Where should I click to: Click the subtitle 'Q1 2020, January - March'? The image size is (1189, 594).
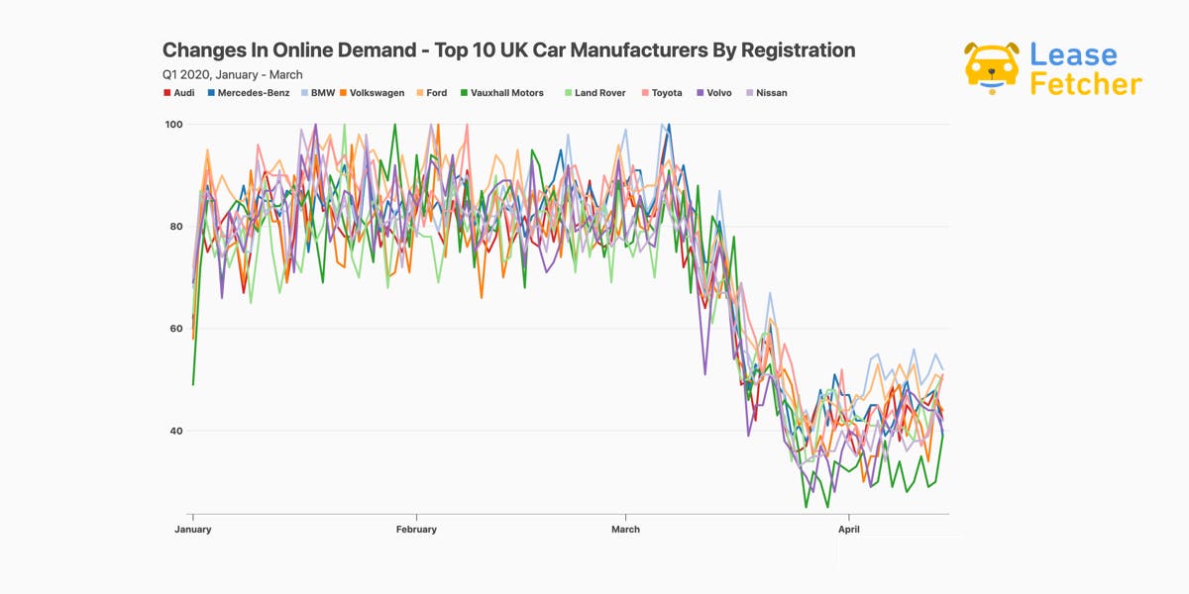233,74
